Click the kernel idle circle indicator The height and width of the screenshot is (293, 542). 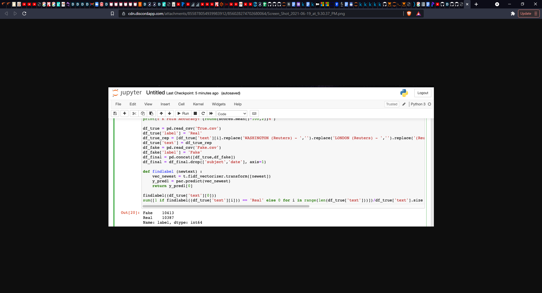[x=429, y=104]
